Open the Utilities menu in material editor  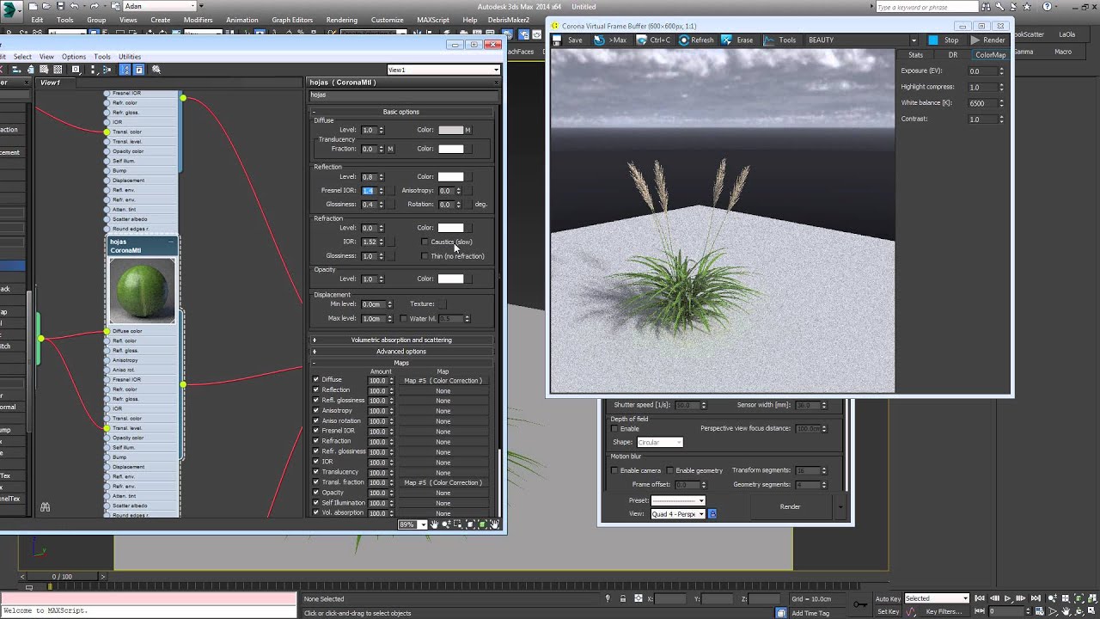[130, 57]
